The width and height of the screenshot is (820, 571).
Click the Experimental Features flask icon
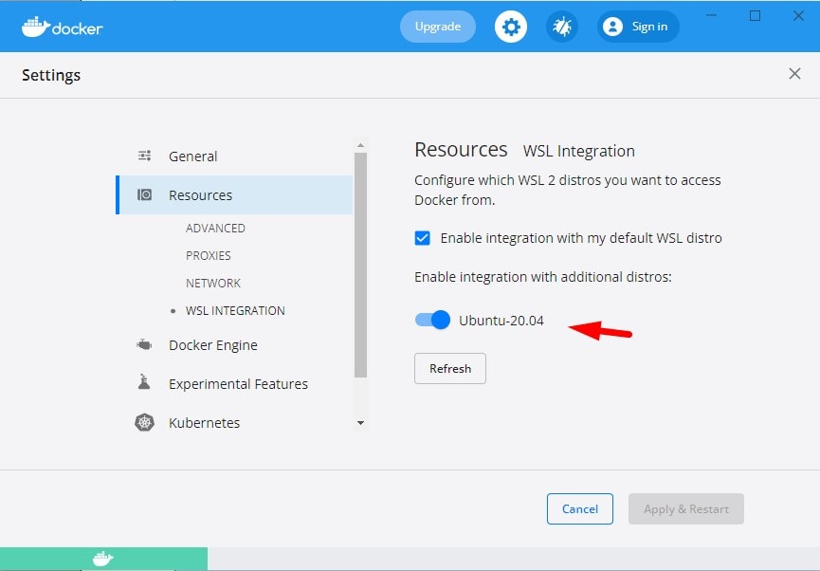144,382
